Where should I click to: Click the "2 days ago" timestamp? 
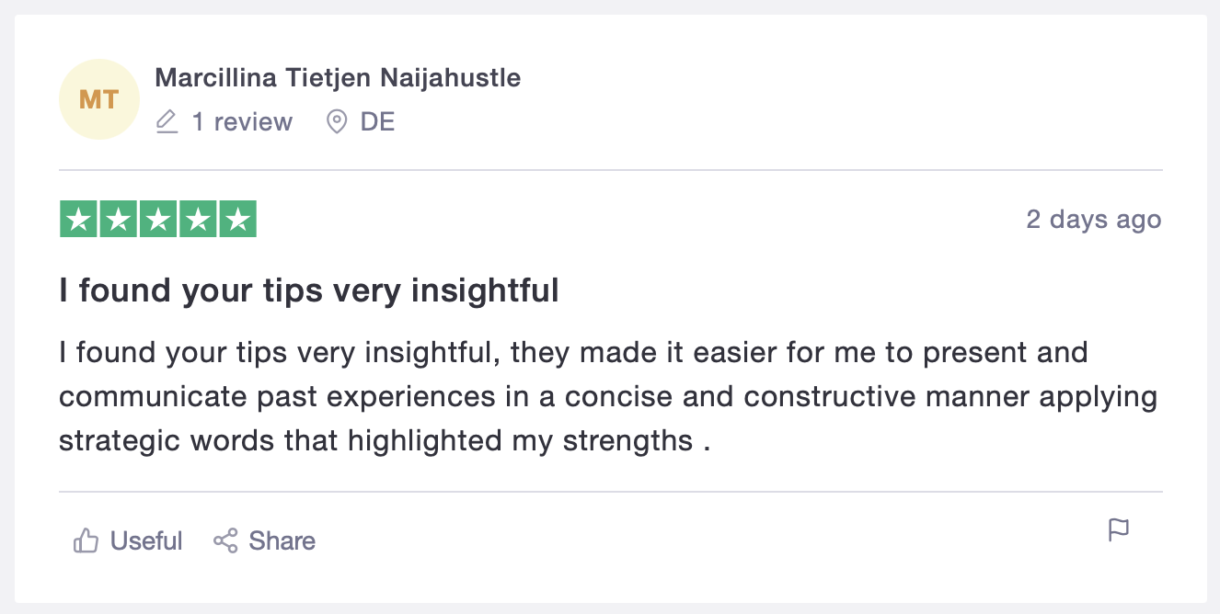[1094, 220]
